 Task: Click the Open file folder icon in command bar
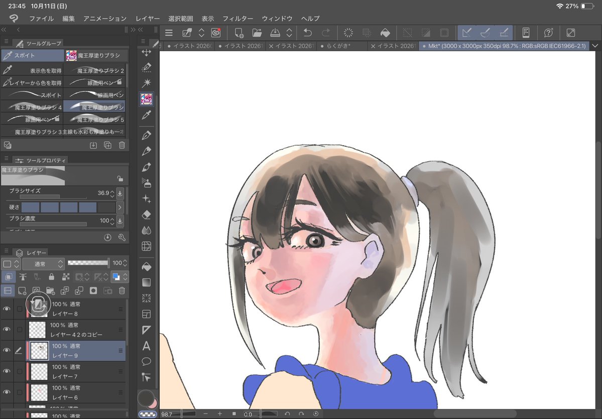pos(257,33)
